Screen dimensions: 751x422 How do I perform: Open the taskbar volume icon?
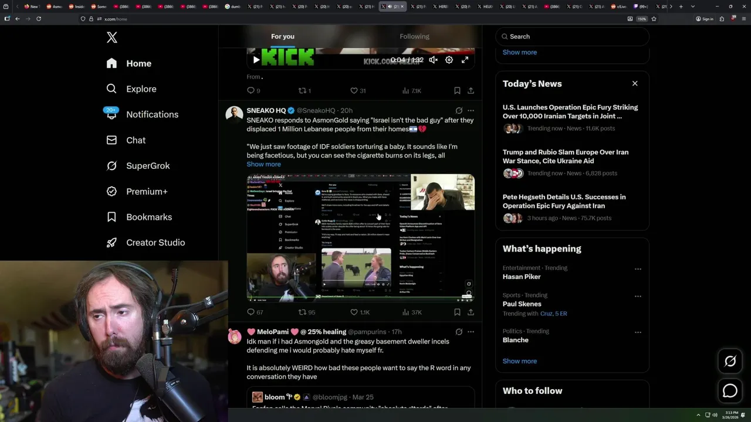pyautogui.click(x=715, y=415)
